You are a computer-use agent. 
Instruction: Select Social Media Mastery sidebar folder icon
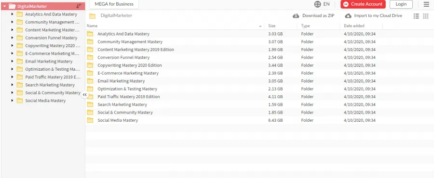coord(20,101)
